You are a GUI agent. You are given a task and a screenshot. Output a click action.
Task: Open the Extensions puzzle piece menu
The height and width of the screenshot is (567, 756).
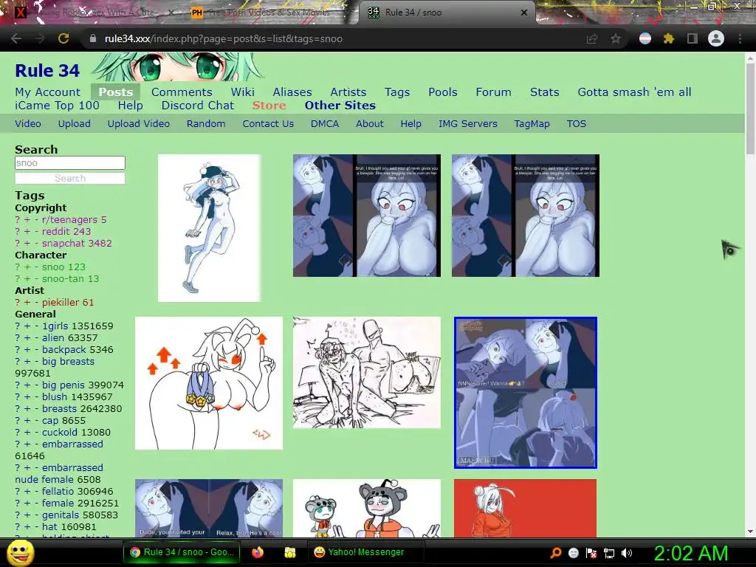pos(669,38)
